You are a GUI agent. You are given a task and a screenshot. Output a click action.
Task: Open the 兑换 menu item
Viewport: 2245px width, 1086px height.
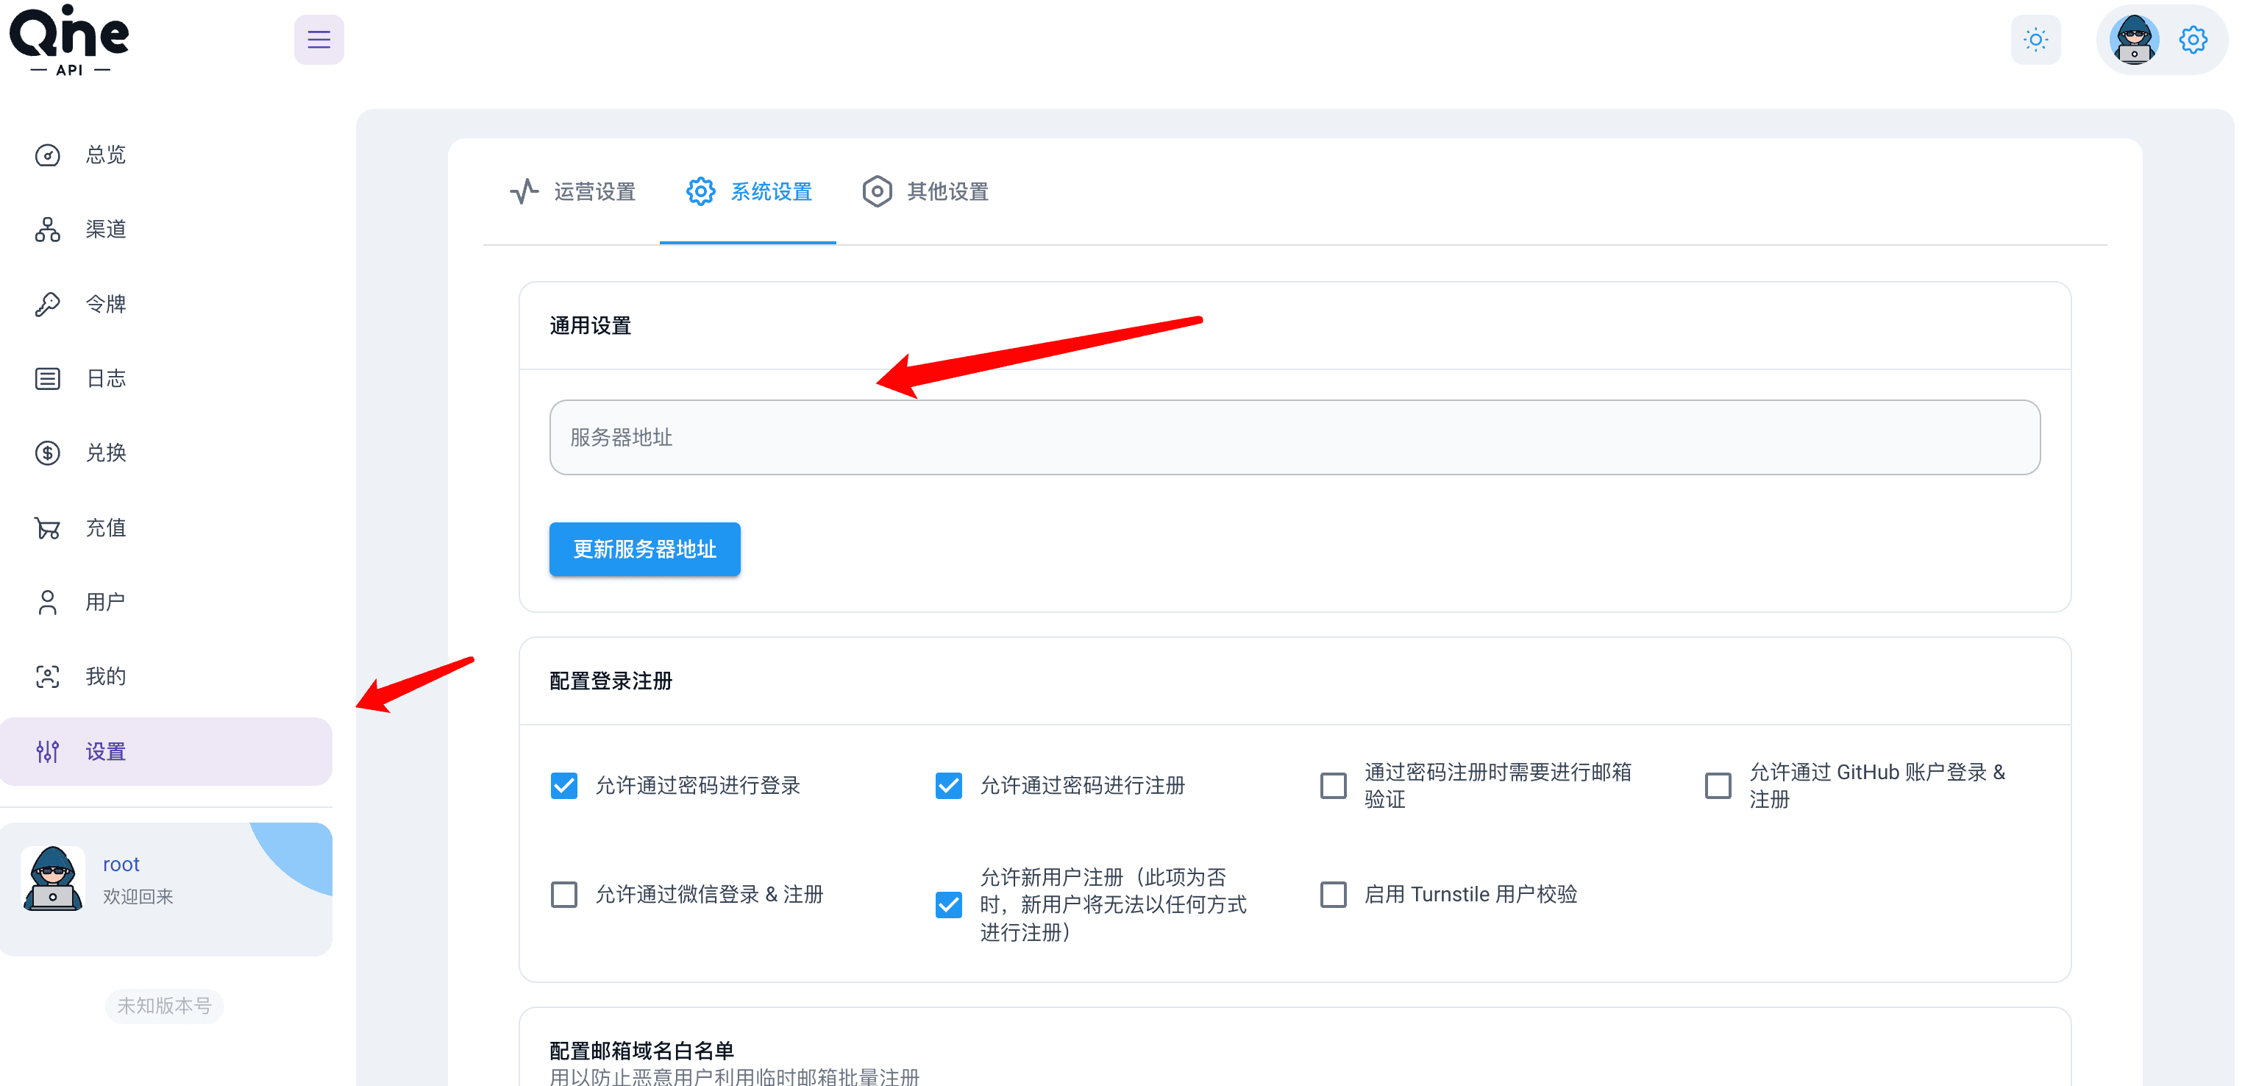pos(166,453)
